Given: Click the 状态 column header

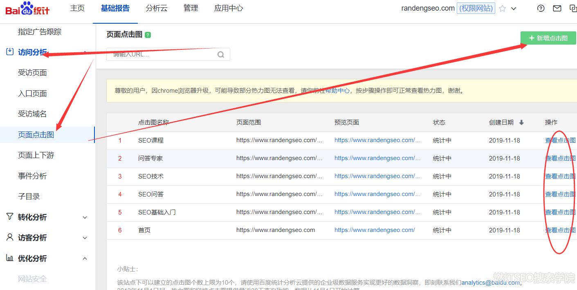Looking at the screenshot, I should coord(439,123).
